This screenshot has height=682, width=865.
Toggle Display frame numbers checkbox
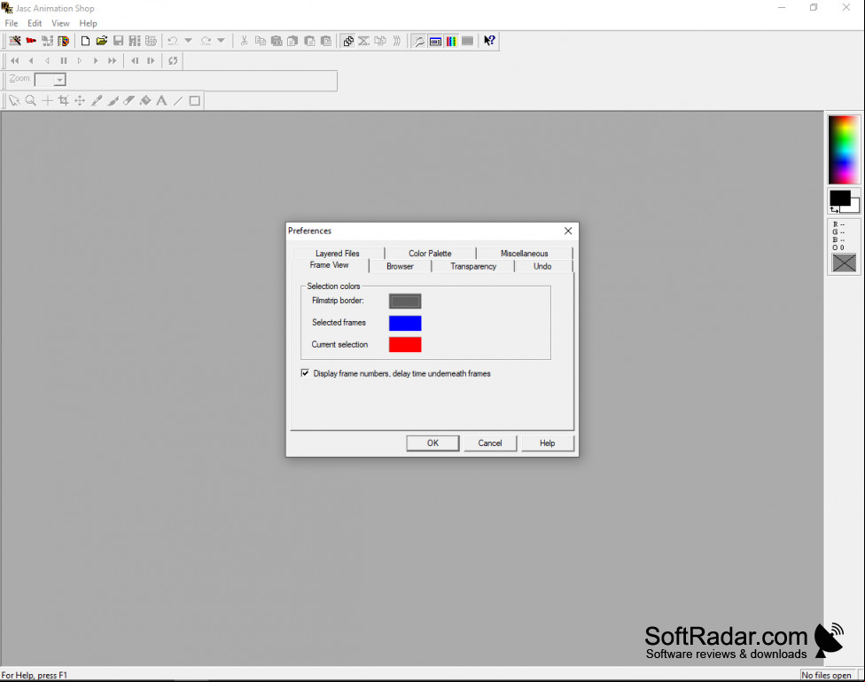point(305,373)
